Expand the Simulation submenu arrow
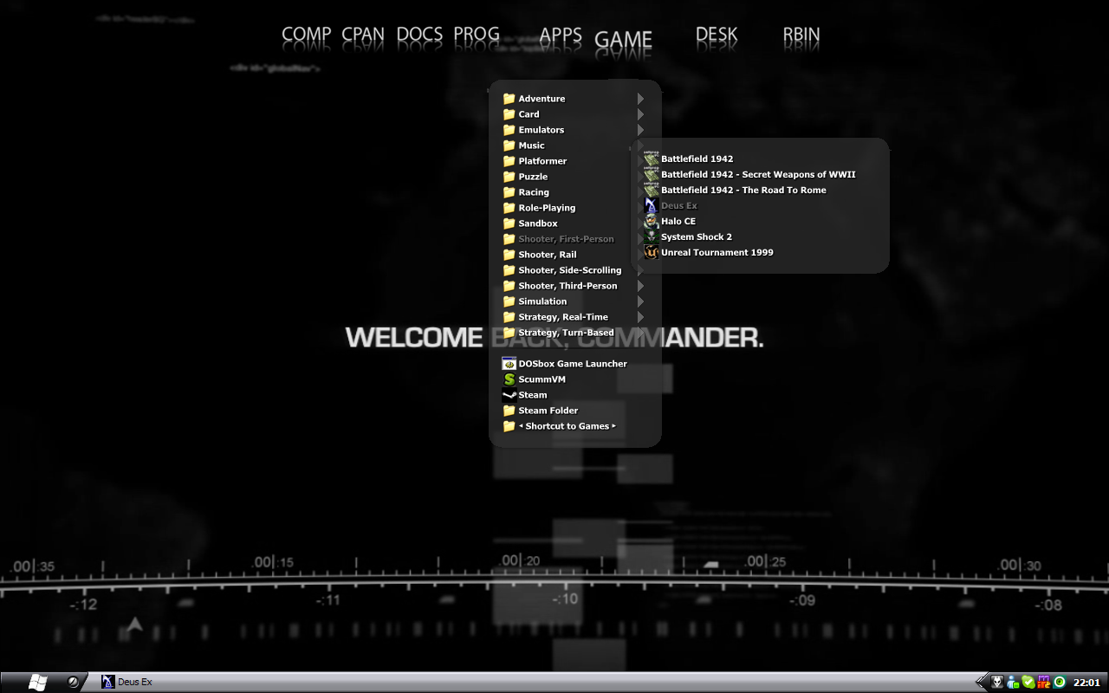Viewport: 1109px width, 693px height. coord(640,301)
